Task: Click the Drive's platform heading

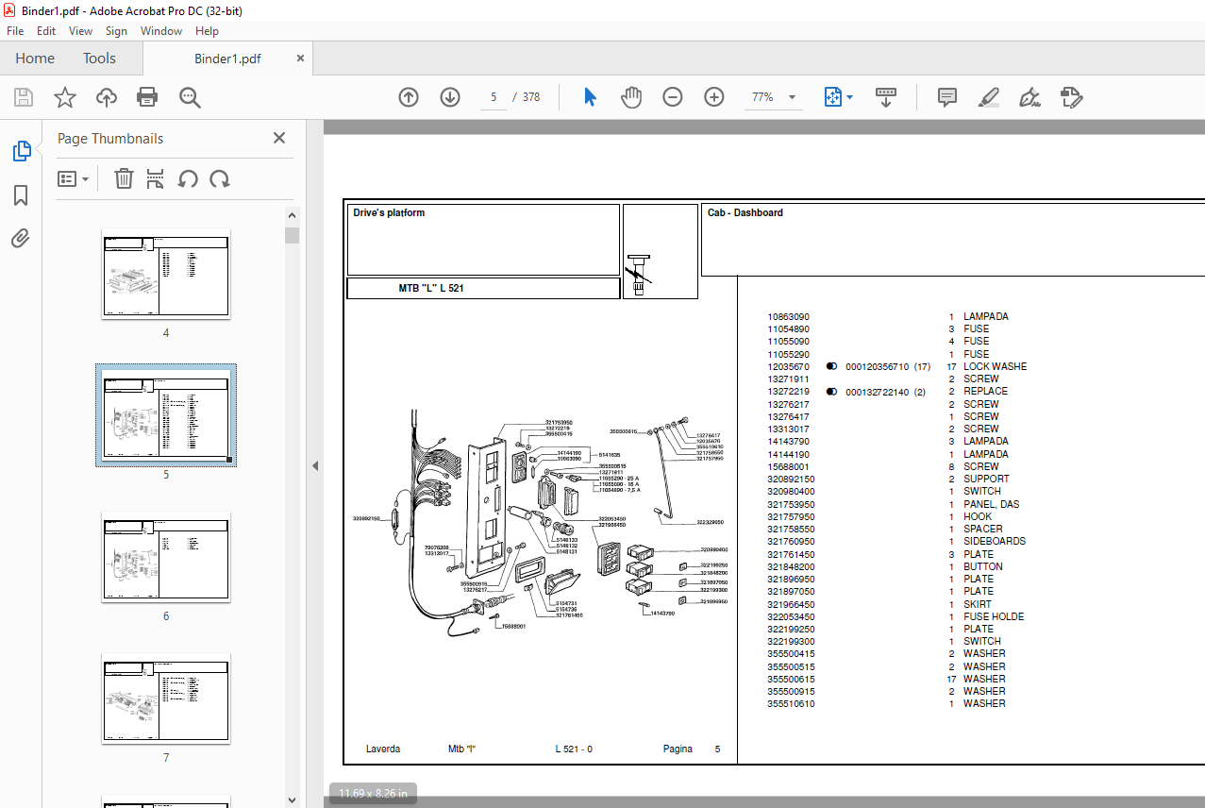Action: (389, 213)
